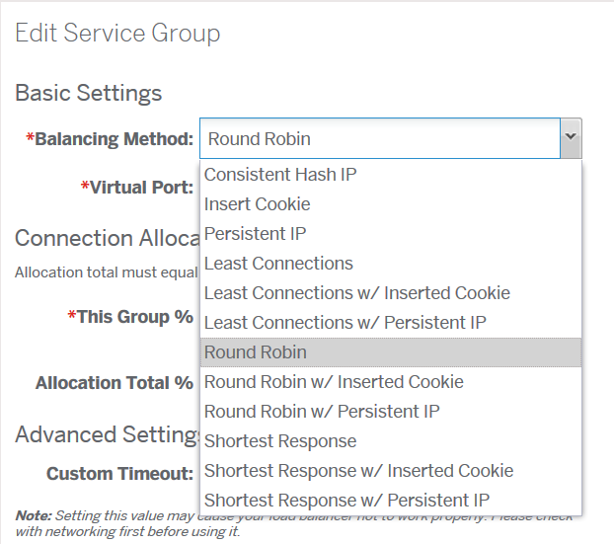The height and width of the screenshot is (544, 614).
Task: Click the Virtual Port label
Action: tap(137, 188)
